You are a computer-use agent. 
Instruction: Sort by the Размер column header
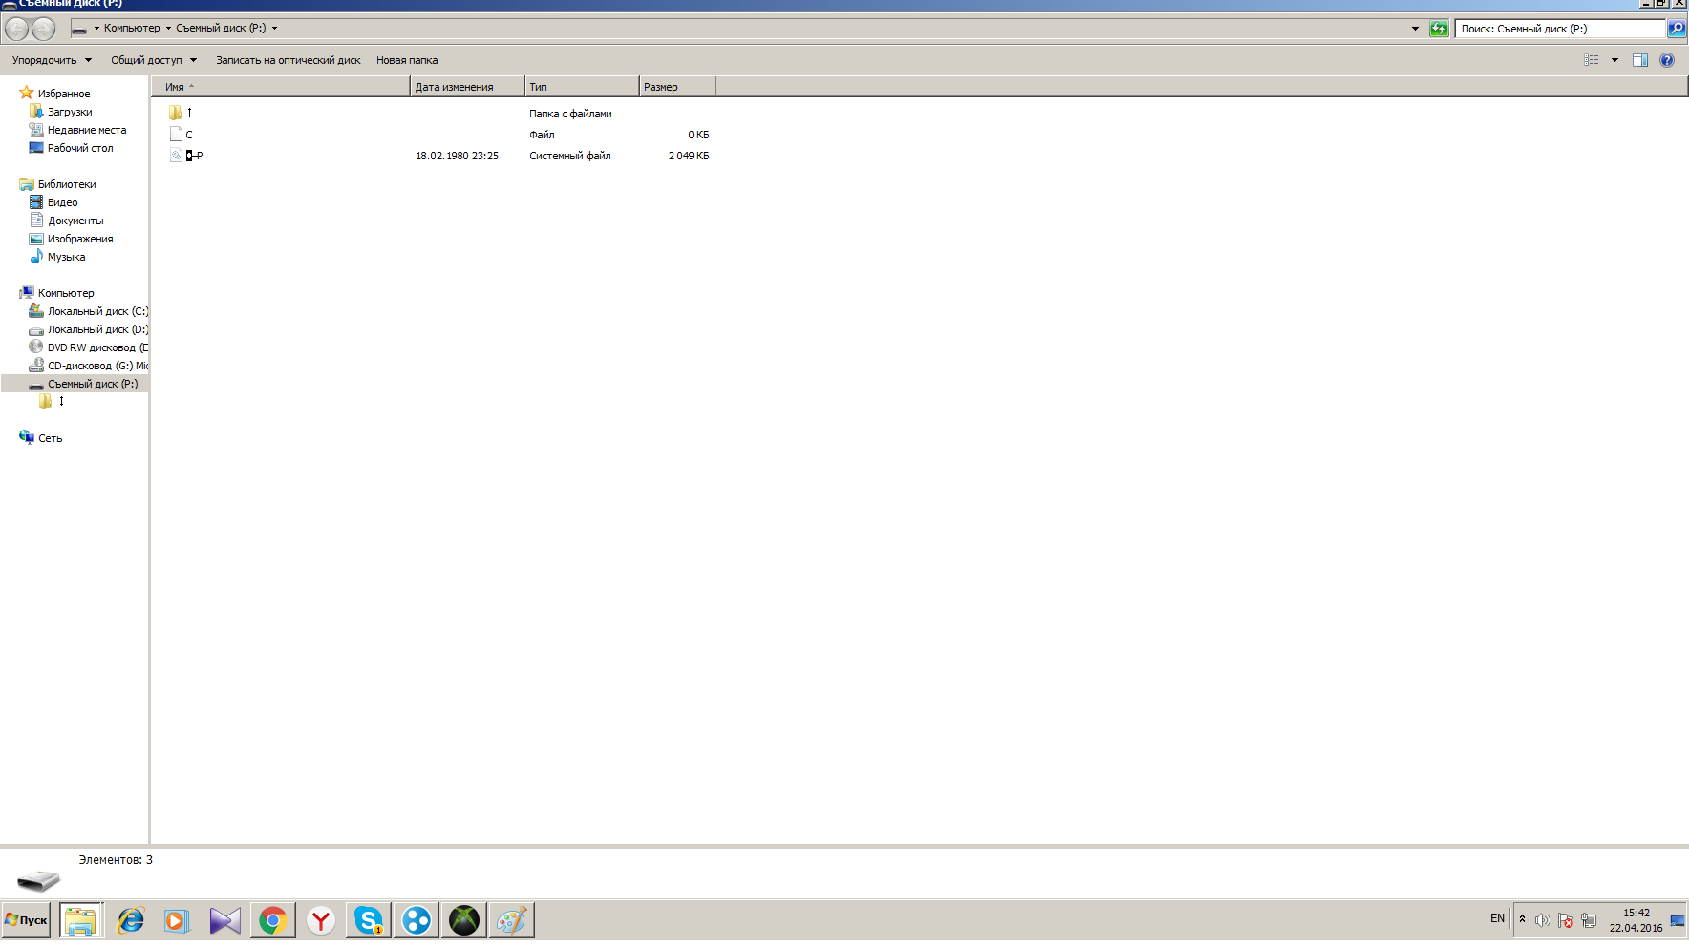[677, 87]
